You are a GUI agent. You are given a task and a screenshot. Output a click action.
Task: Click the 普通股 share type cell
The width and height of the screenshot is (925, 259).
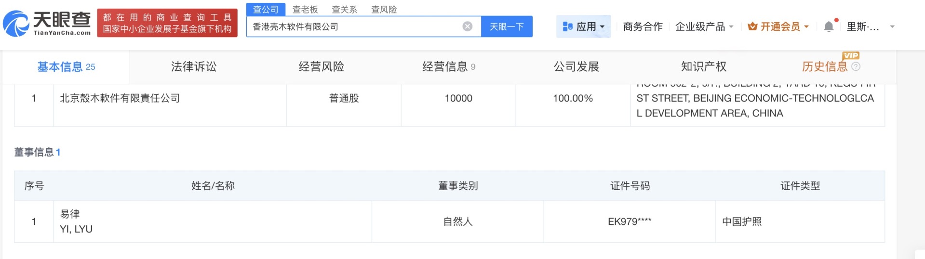344,98
